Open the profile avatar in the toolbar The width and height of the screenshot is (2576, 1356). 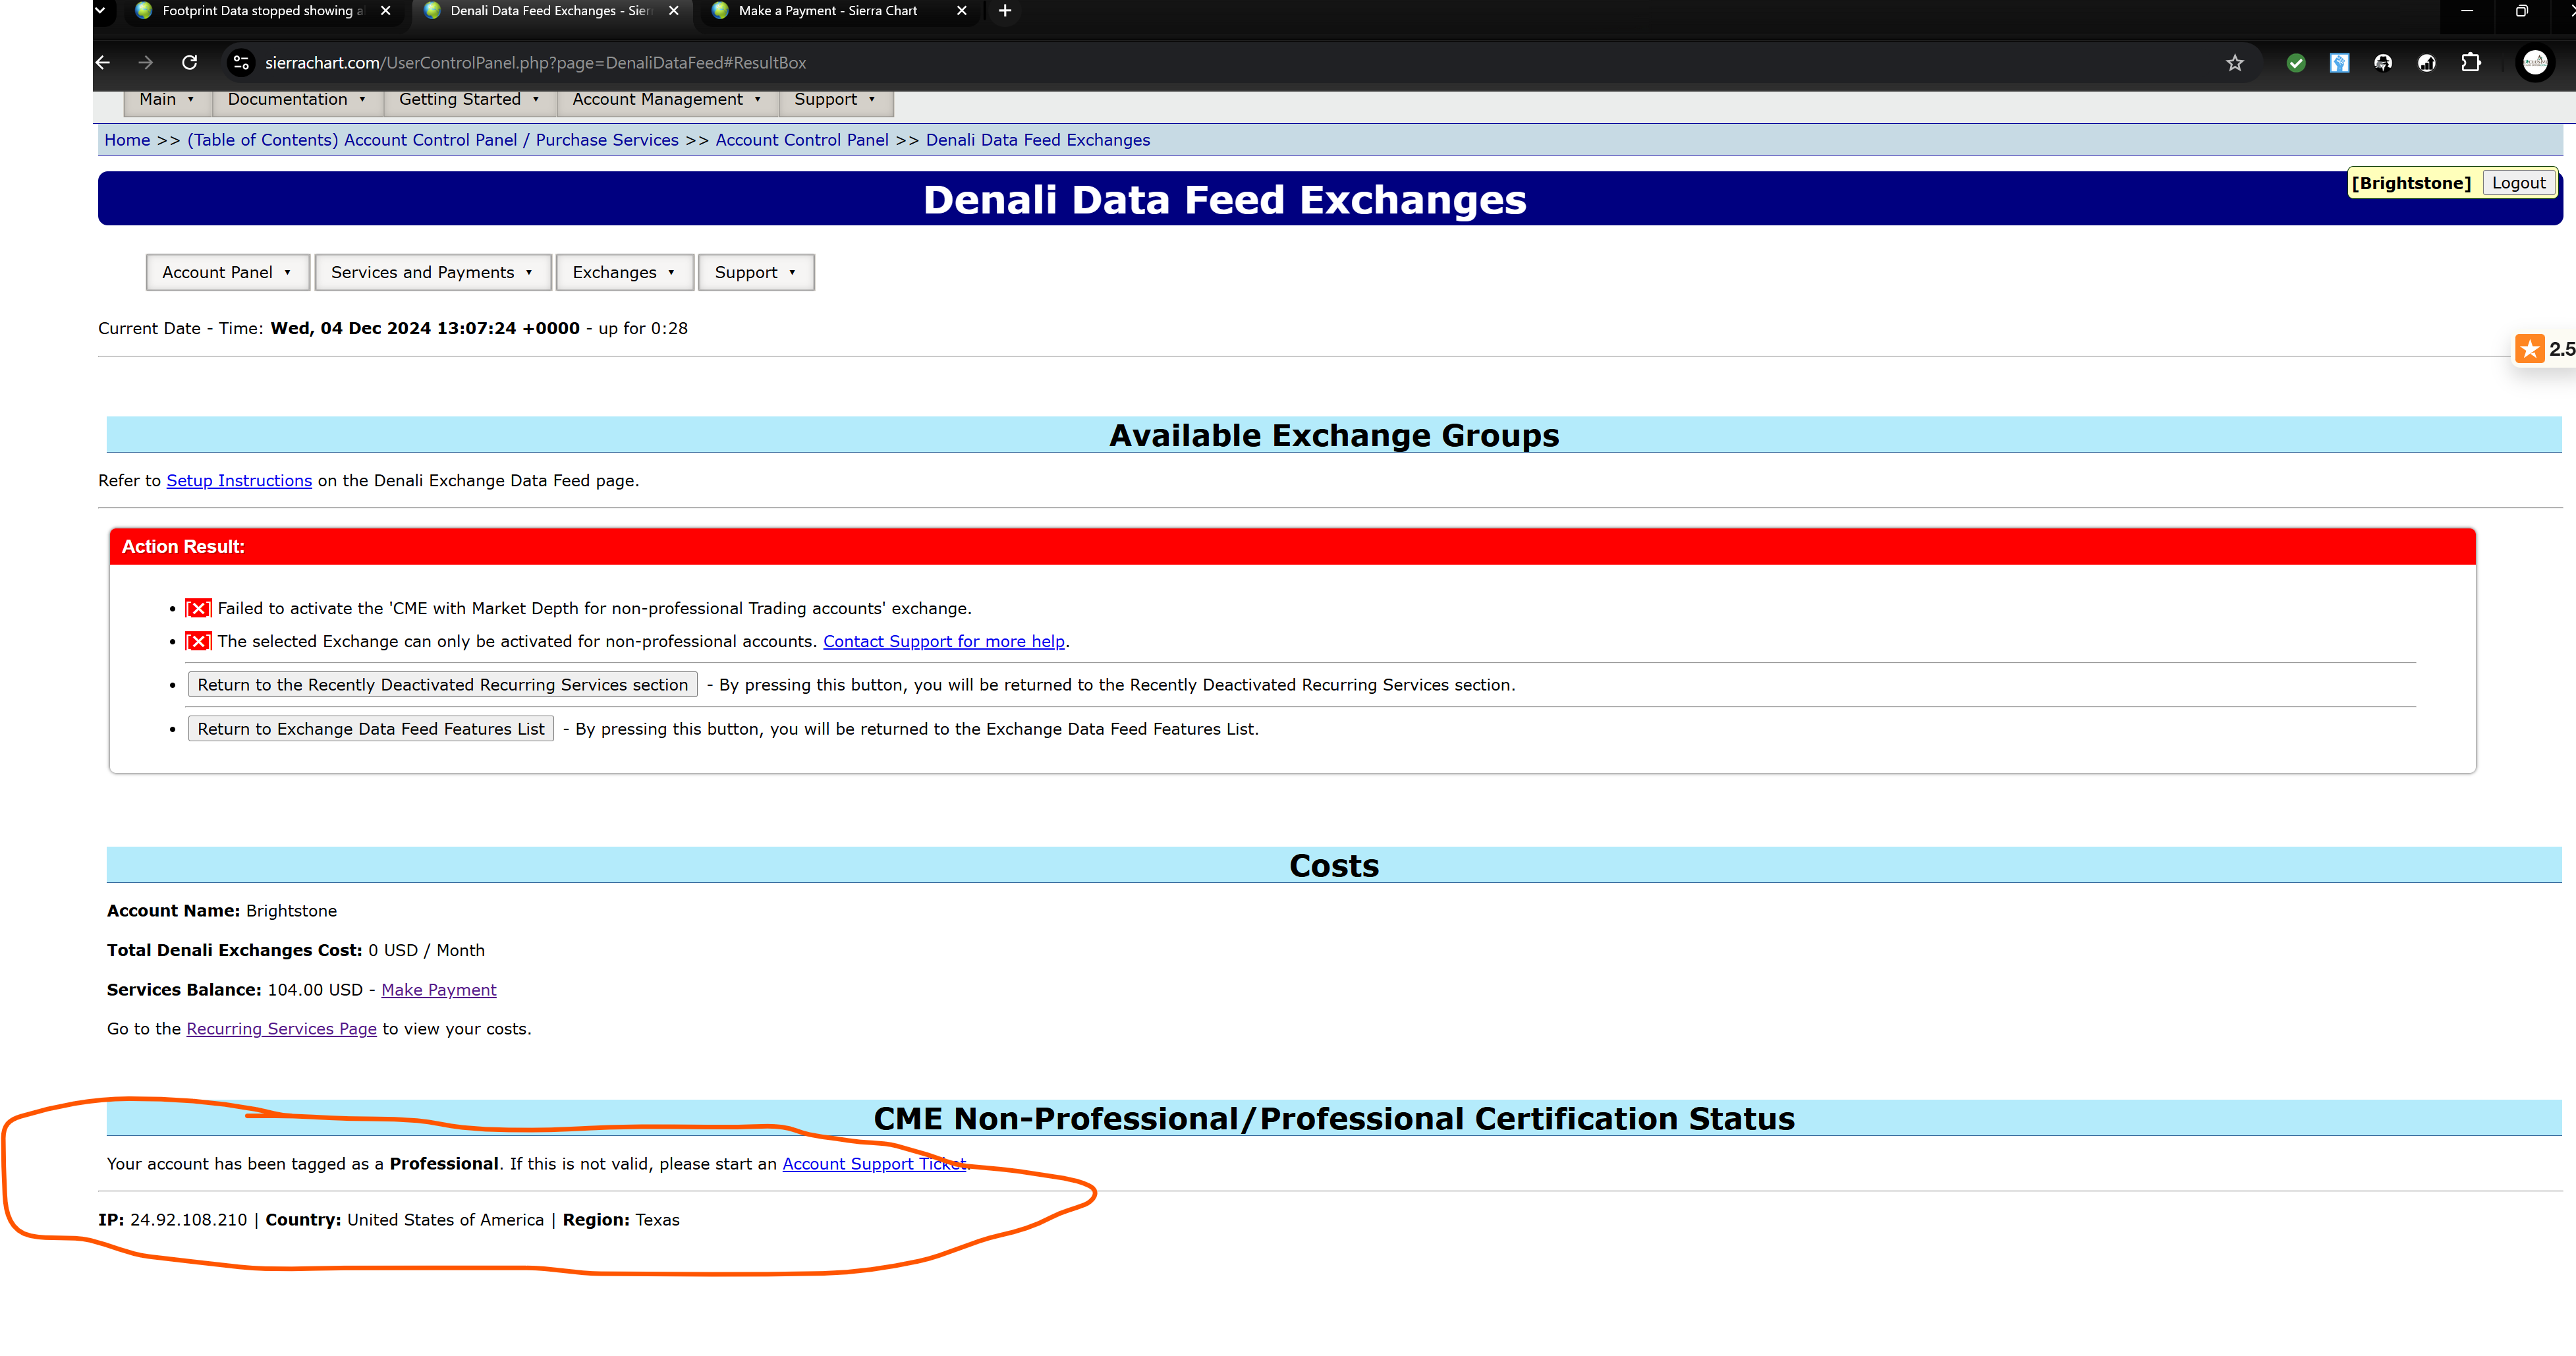pyautogui.click(x=2535, y=63)
